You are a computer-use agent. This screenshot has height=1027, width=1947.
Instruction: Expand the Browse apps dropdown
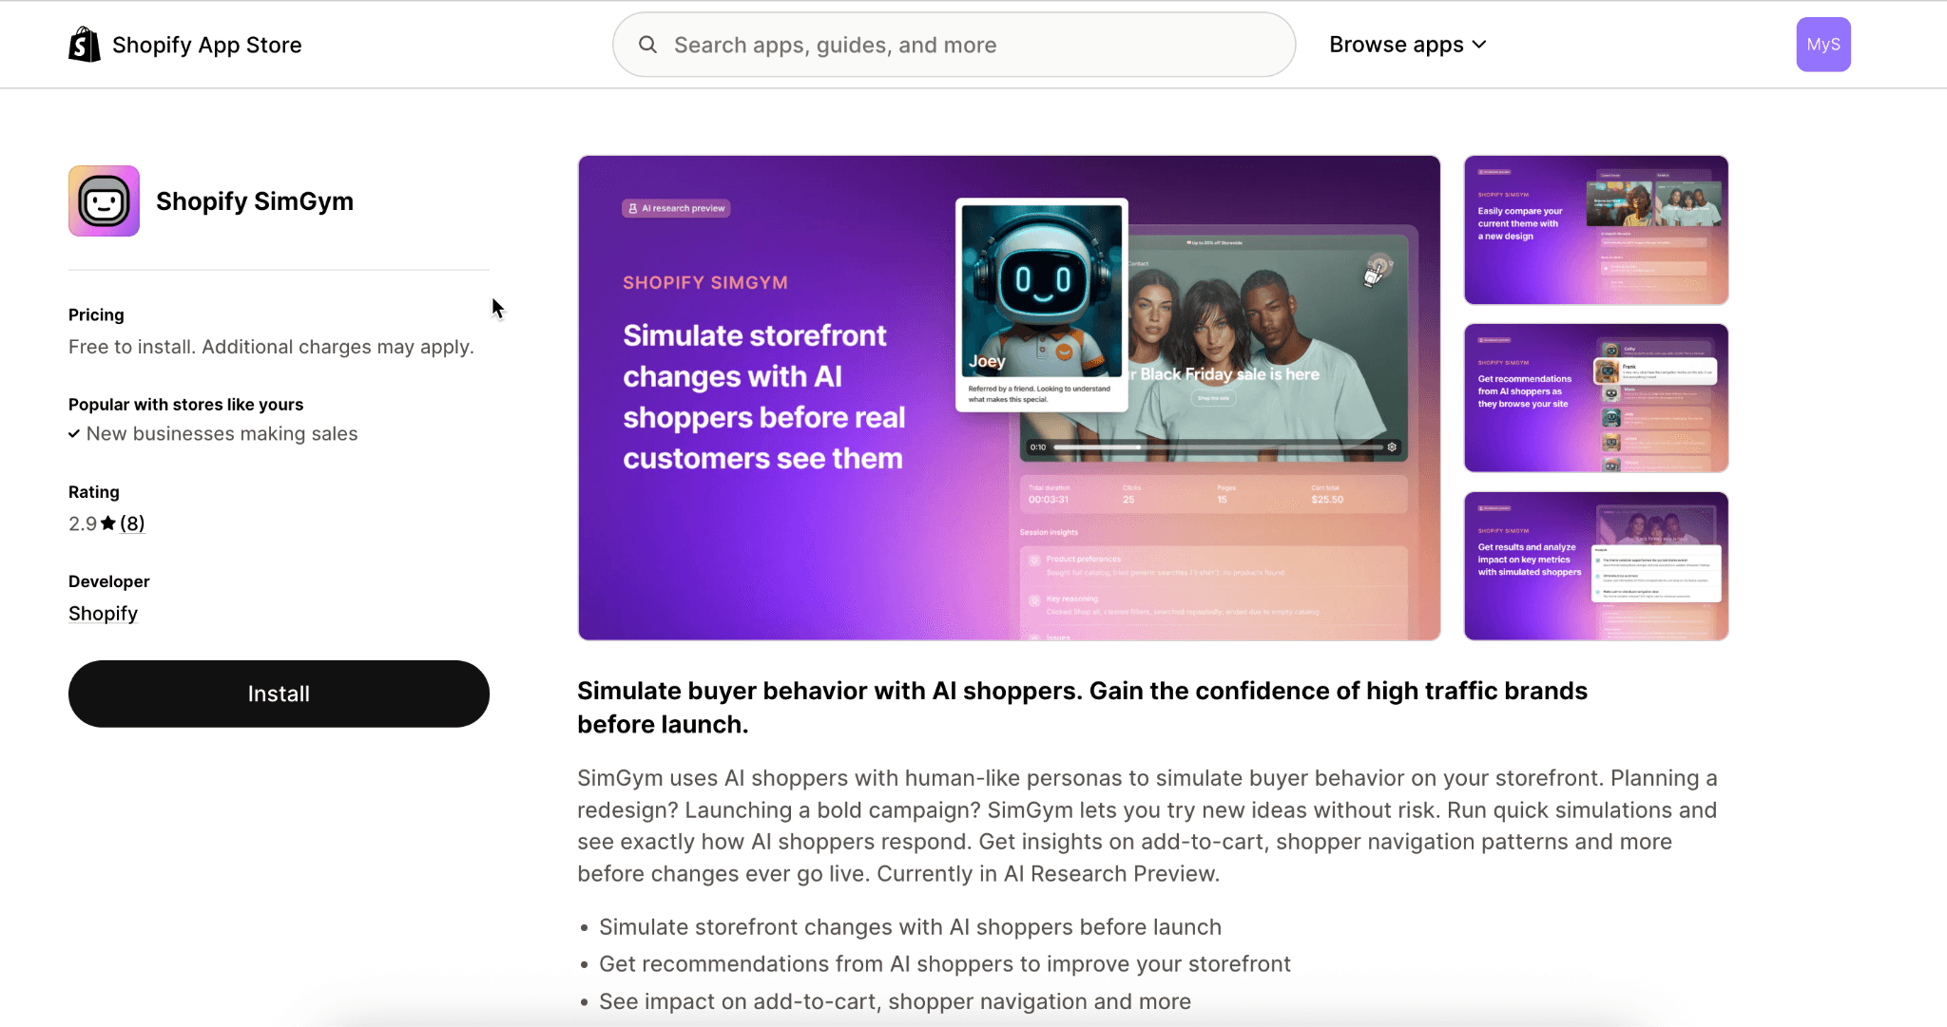(1396, 45)
